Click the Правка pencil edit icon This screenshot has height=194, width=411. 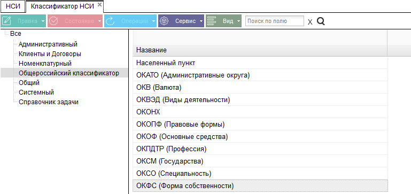click(x=8, y=21)
